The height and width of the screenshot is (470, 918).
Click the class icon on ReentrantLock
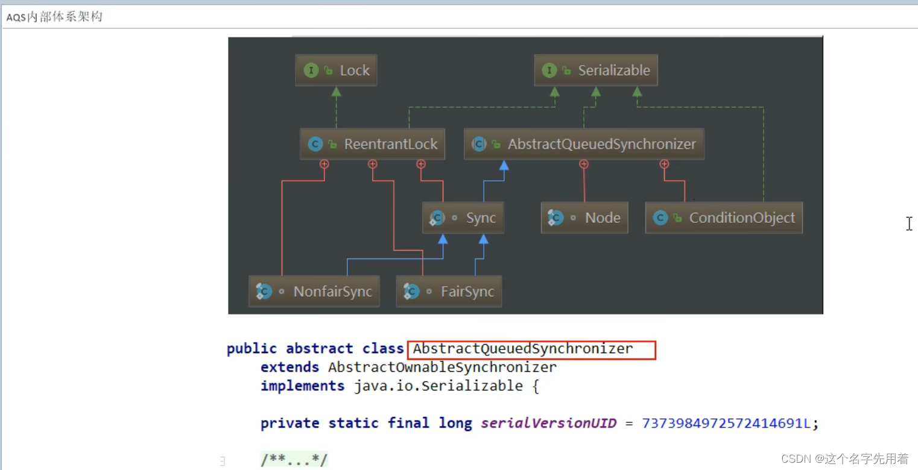click(315, 144)
